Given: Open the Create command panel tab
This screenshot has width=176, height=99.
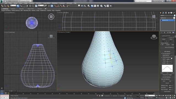Looking at the screenshot, I should (161, 13).
